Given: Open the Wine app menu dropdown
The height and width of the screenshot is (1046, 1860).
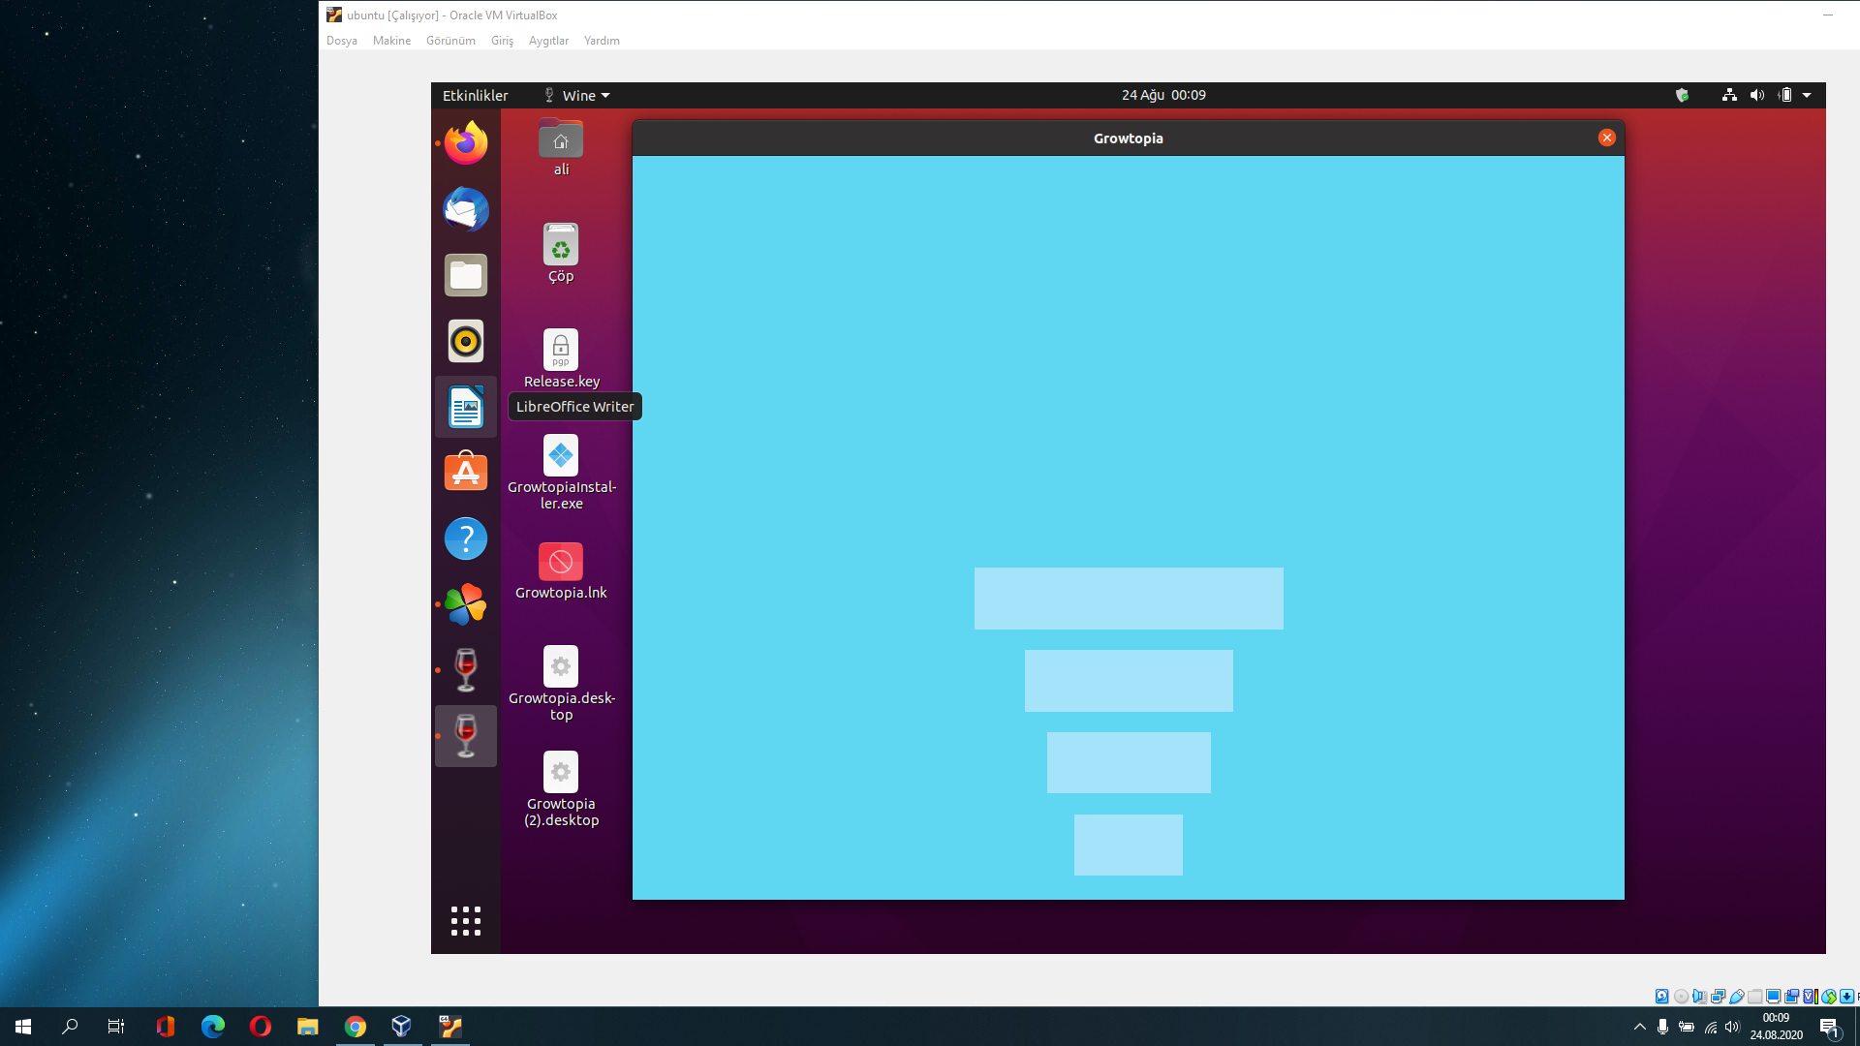Looking at the screenshot, I should [x=577, y=95].
